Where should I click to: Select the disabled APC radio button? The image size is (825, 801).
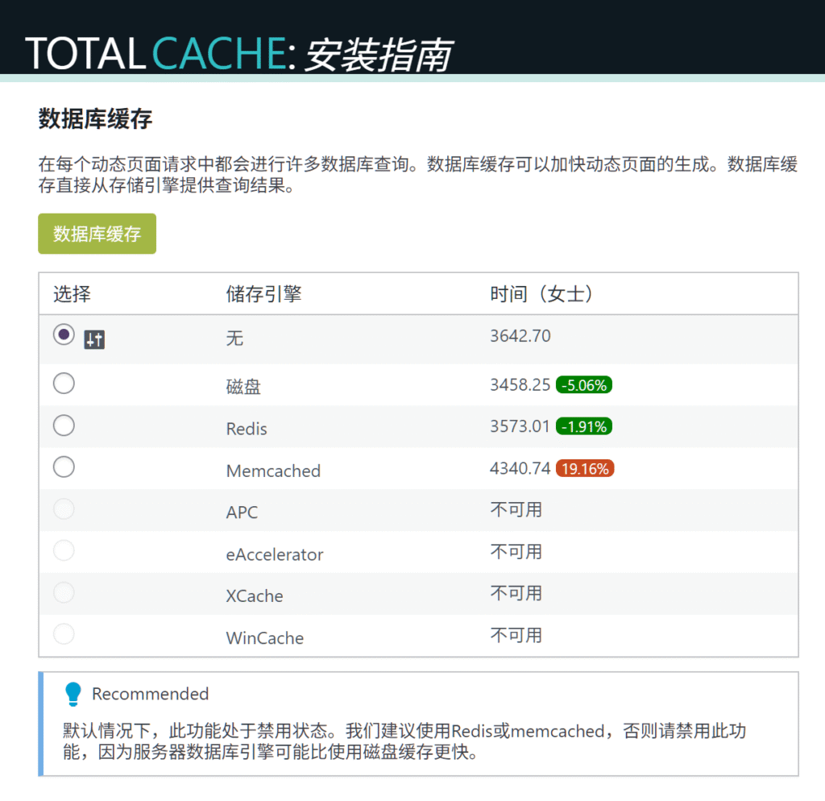tap(64, 509)
